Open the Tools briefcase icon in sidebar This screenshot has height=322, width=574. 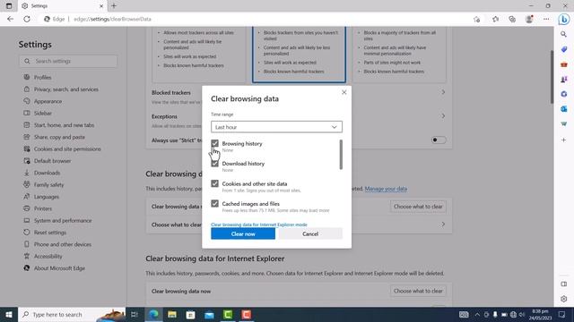click(564, 64)
